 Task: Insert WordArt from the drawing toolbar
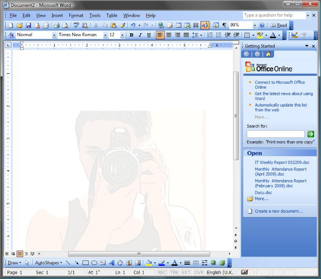[112, 263]
